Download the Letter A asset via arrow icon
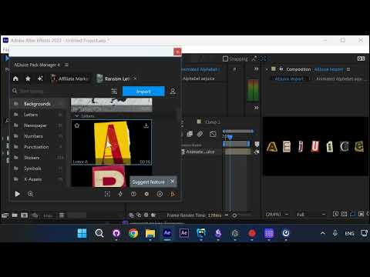Image resolution: width=370 pixels, height=277 pixels. [146, 125]
